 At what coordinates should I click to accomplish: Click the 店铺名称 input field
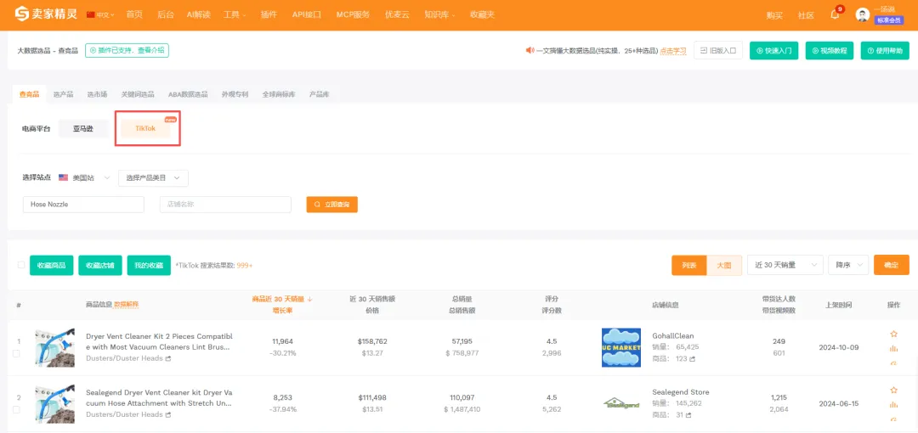tap(228, 204)
